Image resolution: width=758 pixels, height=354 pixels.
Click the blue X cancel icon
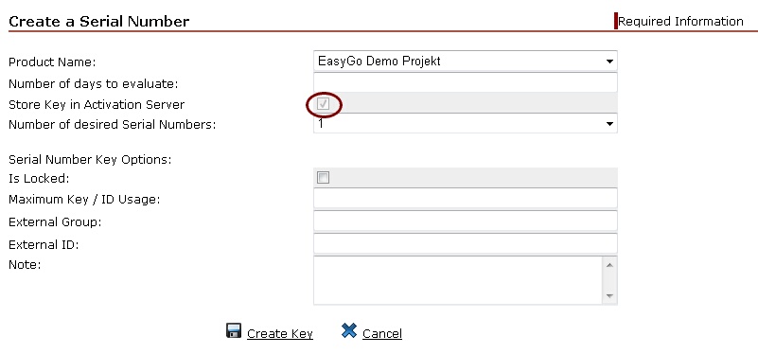[x=348, y=331]
